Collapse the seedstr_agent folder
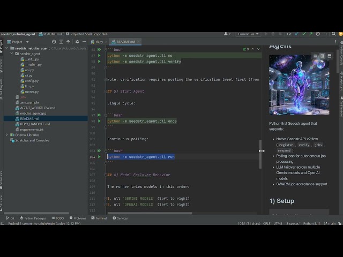 (x=12, y=54)
